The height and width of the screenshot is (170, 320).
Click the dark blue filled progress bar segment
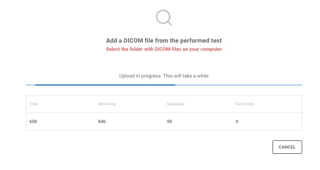[x=105, y=85]
